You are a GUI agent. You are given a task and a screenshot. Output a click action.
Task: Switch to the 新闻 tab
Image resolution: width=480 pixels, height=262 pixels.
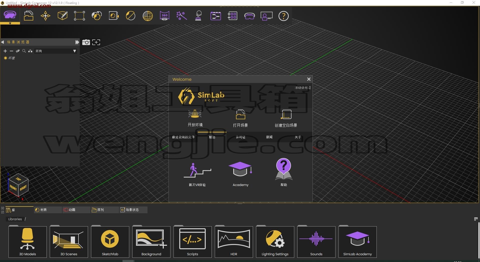pyautogui.click(x=269, y=137)
